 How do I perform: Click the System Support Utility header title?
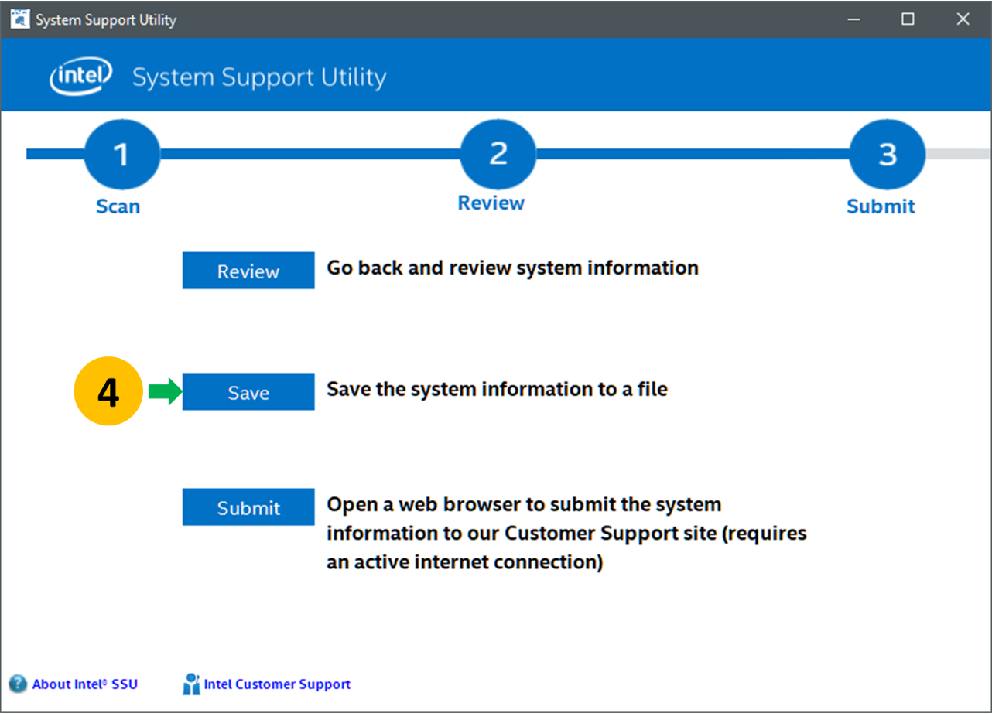pyautogui.click(x=259, y=77)
